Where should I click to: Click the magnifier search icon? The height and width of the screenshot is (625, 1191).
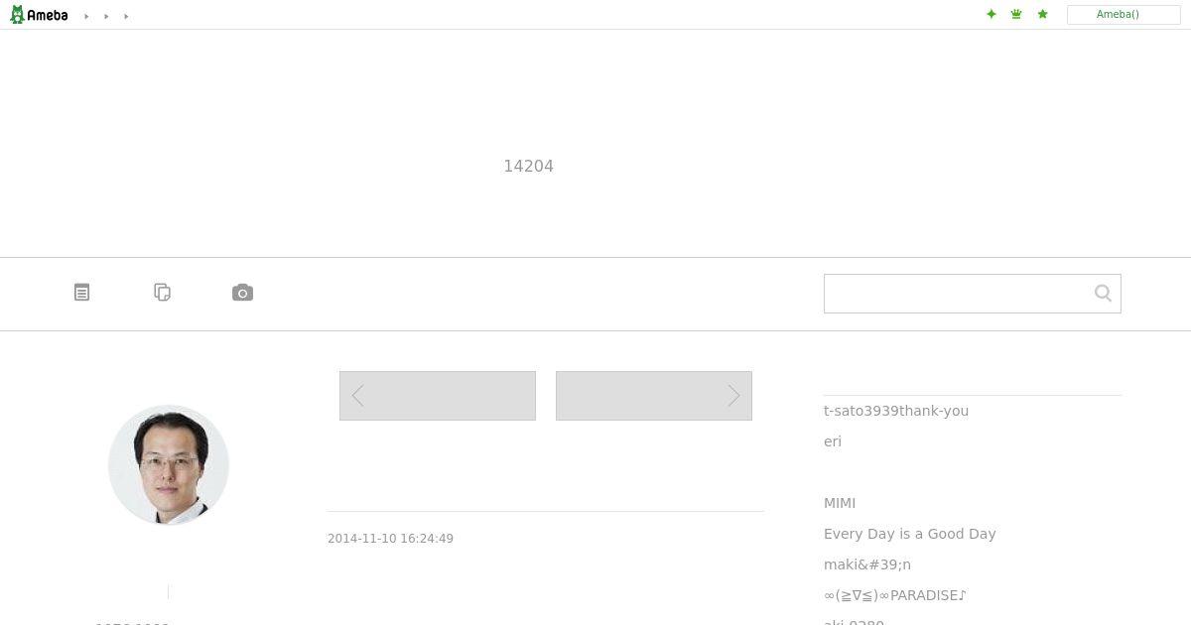pos(1103,293)
